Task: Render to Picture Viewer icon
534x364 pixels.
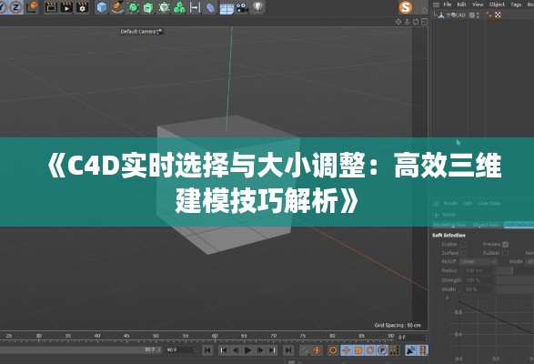Action: 66,7
